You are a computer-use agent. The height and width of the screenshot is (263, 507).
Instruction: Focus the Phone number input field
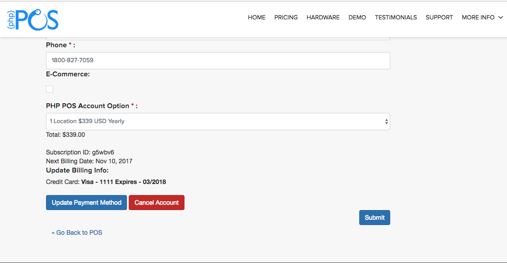tap(218, 60)
